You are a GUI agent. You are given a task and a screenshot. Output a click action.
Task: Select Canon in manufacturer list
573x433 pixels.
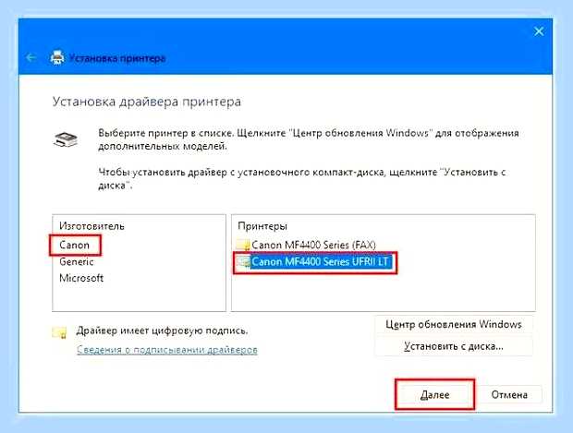point(74,245)
